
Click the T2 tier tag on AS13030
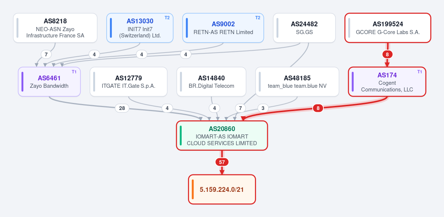167,18
